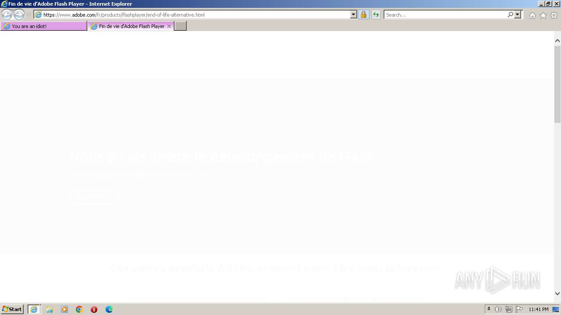Open the Action Center flag icon
The image size is (561, 315).
(519, 309)
